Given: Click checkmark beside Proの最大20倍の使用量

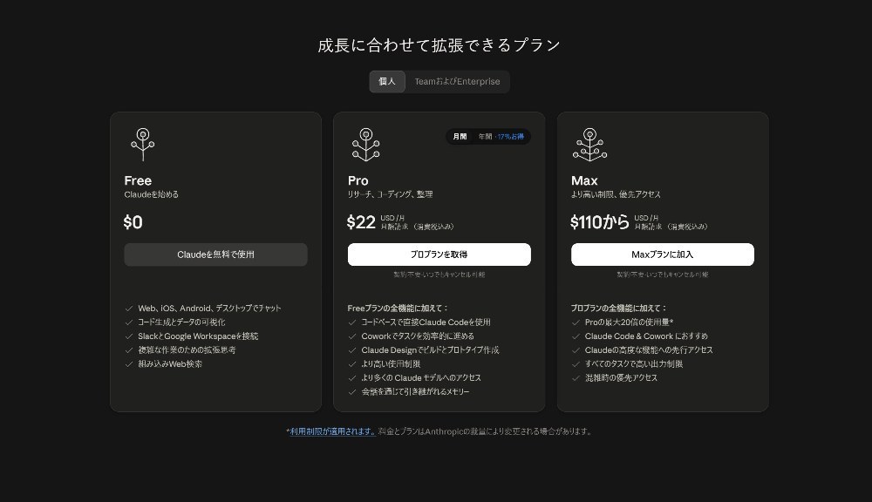Looking at the screenshot, I should [576, 322].
